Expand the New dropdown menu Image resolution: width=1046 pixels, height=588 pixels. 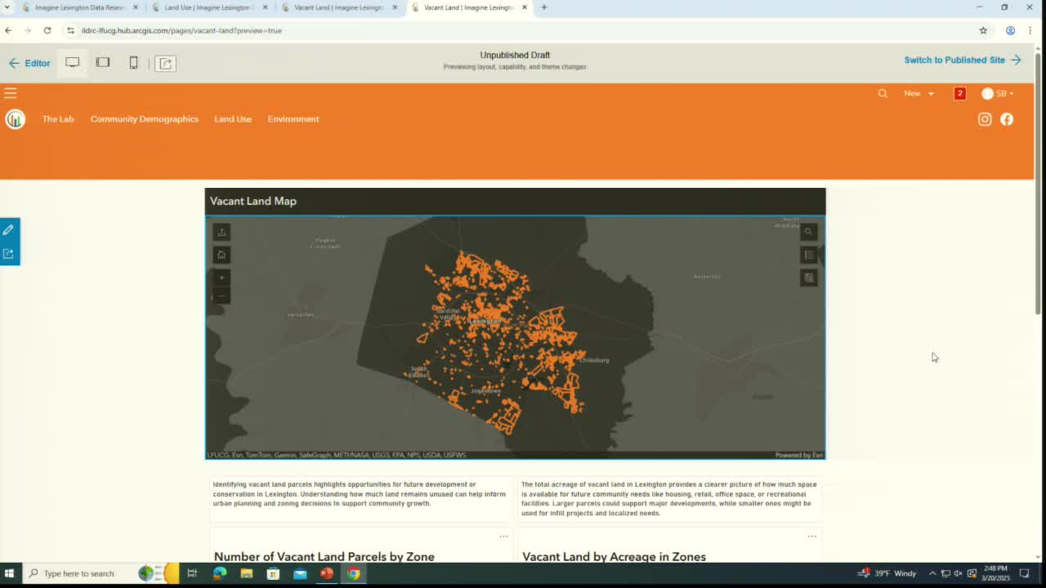tap(919, 94)
